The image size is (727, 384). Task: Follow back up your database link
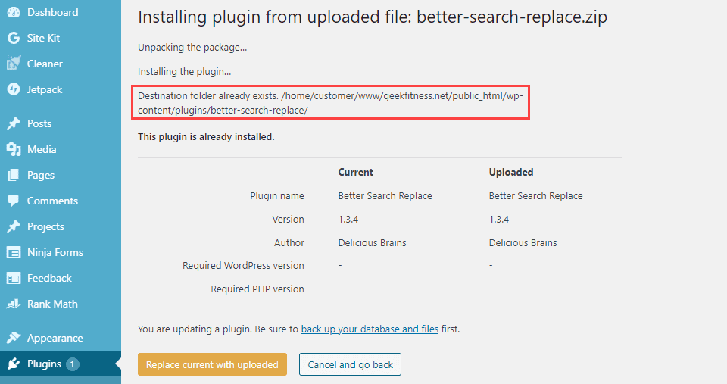click(370, 329)
